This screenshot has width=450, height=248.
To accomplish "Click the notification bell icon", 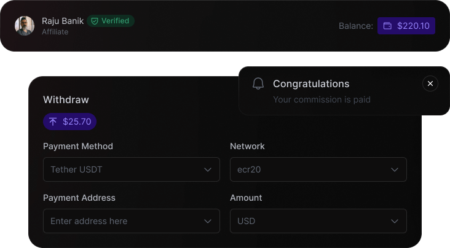I will pyautogui.click(x=258, y=84).
